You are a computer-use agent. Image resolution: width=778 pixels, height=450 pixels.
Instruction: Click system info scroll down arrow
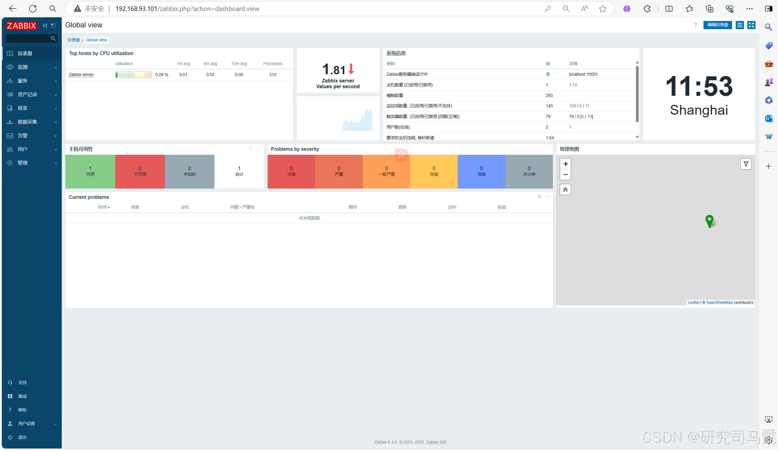637,137
